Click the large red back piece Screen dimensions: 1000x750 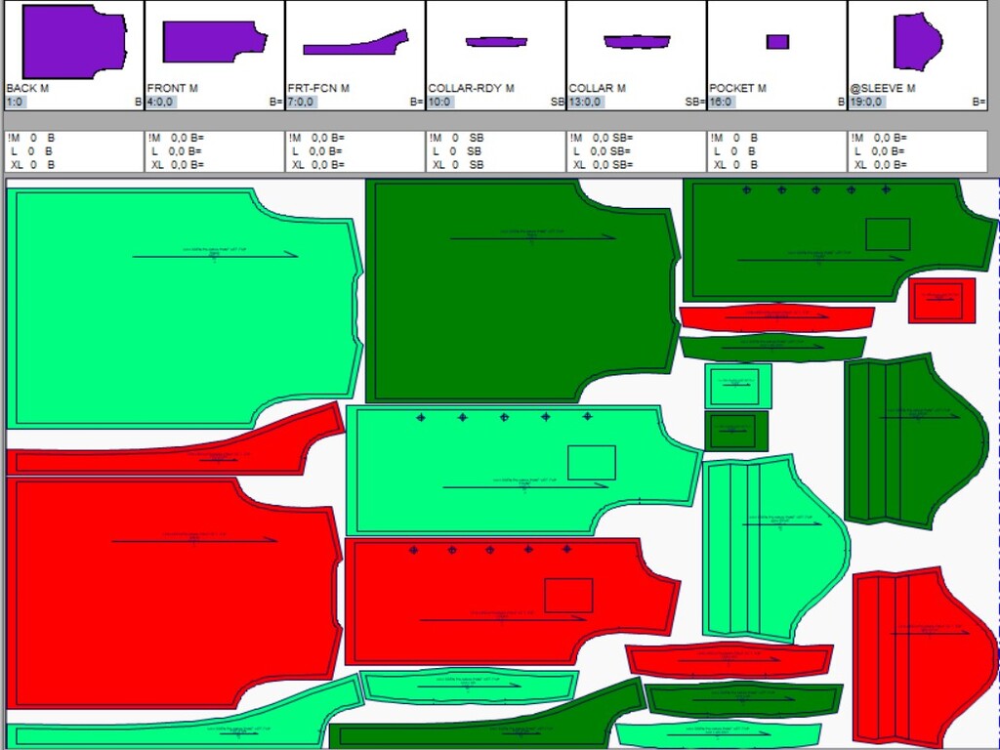click(x=171, y=591)
